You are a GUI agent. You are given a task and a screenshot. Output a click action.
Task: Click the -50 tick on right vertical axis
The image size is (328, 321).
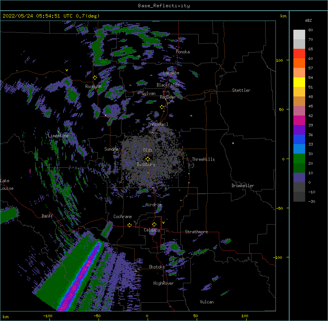(x=279, y=208)
